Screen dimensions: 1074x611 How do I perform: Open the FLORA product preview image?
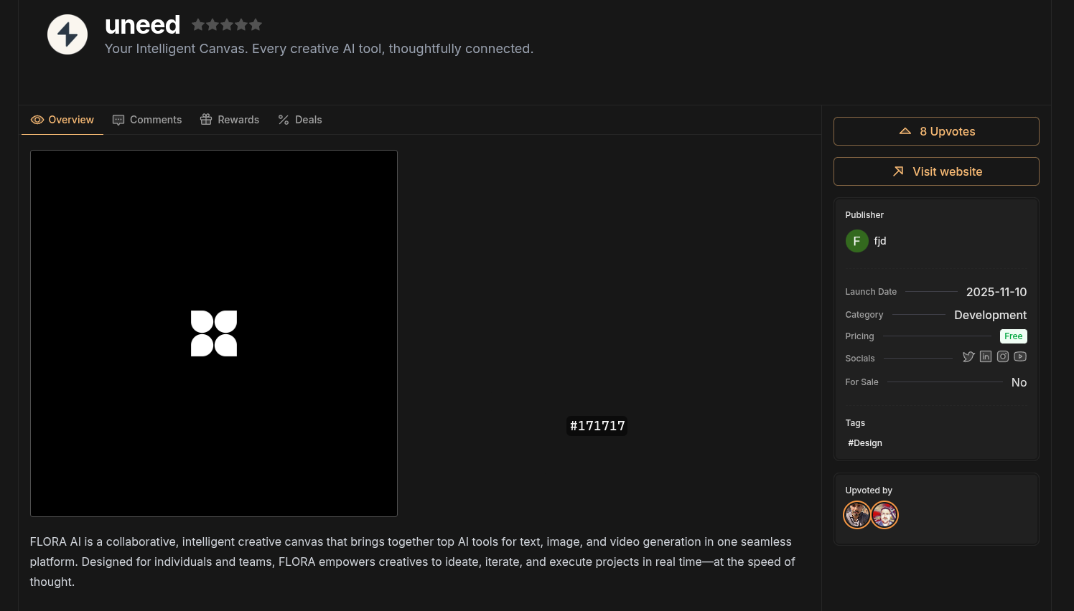(214, 333)
